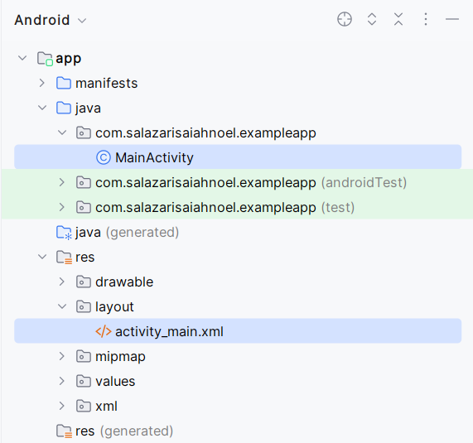Select the app module folder icon

point(45,59)
